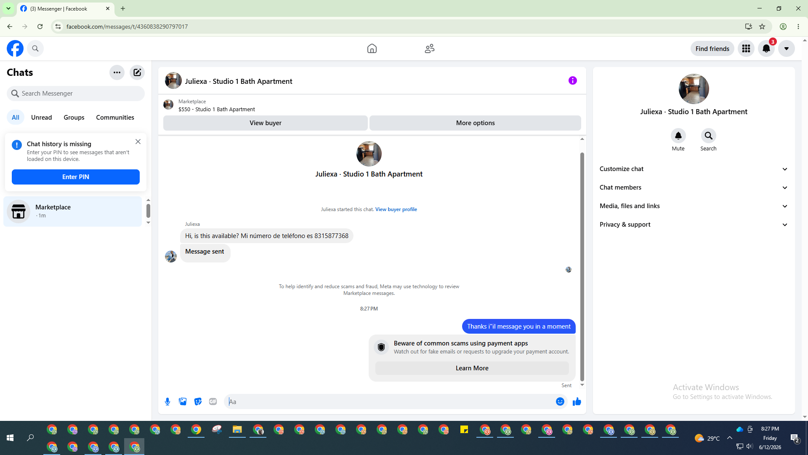Bookmark this page with star icon
The width and height of the screenshot is (808, 455).
762,27
